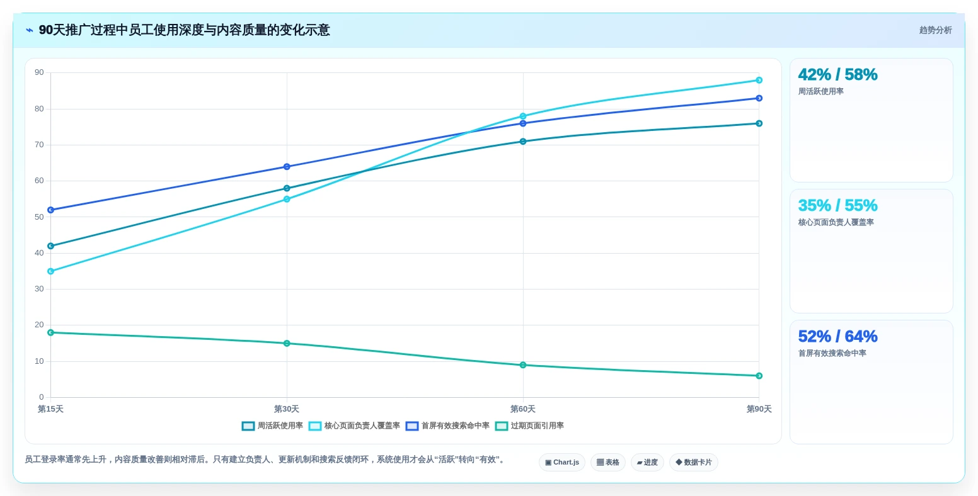978x496 pixels.
Task: Click the 周活跃使用率 caption in metric card
Action: [x=821, y=92]
